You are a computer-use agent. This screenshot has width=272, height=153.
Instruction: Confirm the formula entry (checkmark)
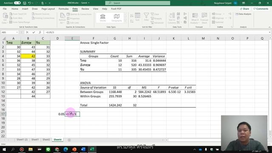[34, 32]
